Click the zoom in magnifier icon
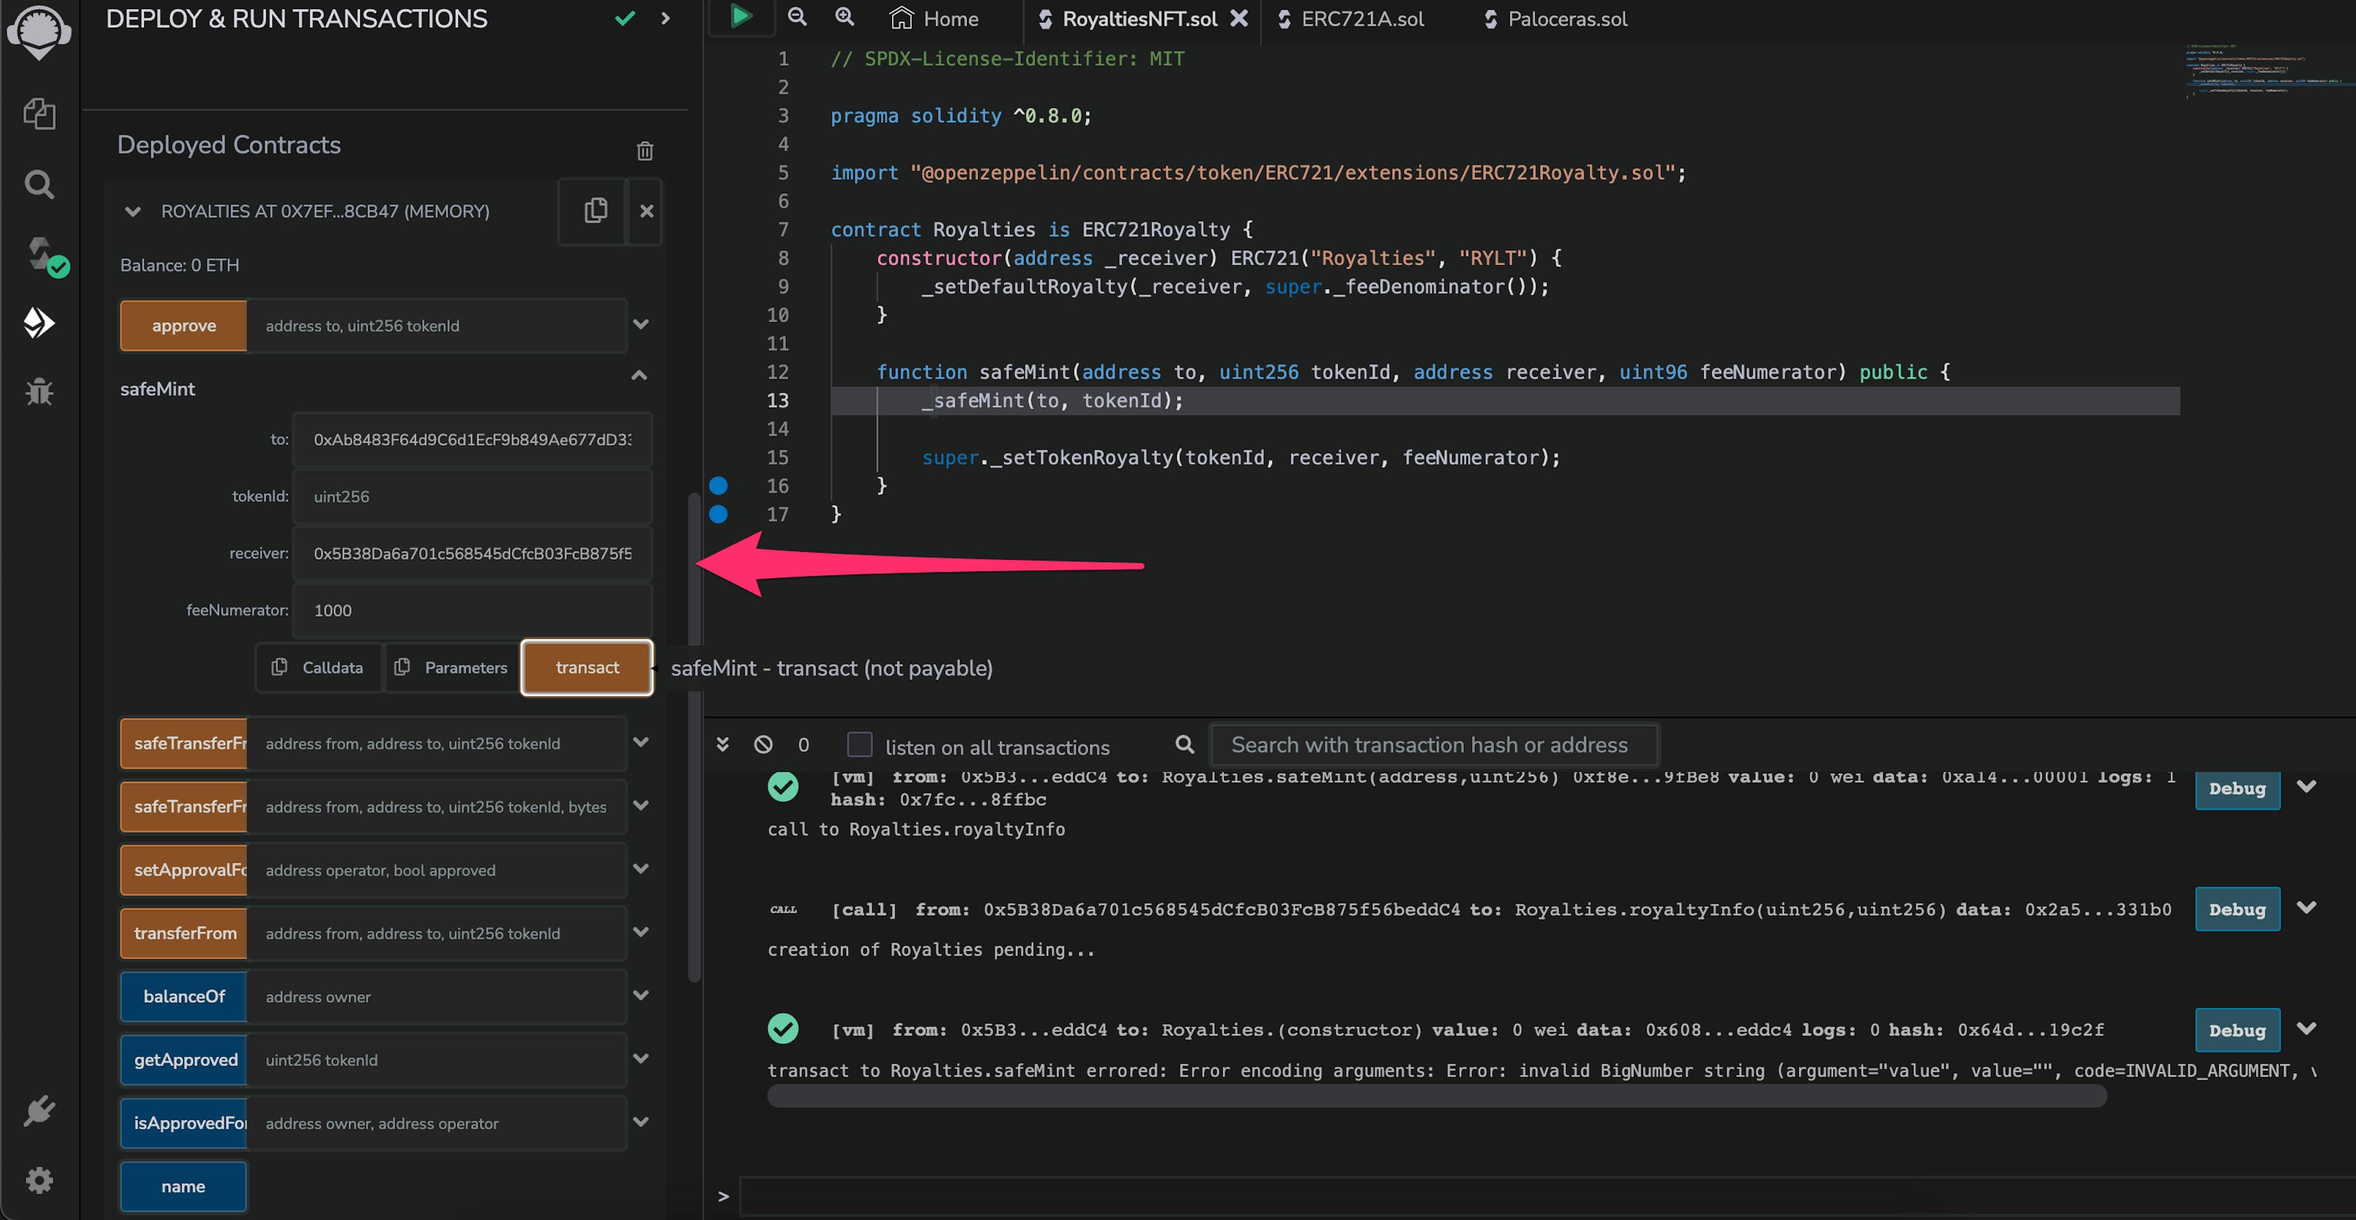 (x=844, y=18)
